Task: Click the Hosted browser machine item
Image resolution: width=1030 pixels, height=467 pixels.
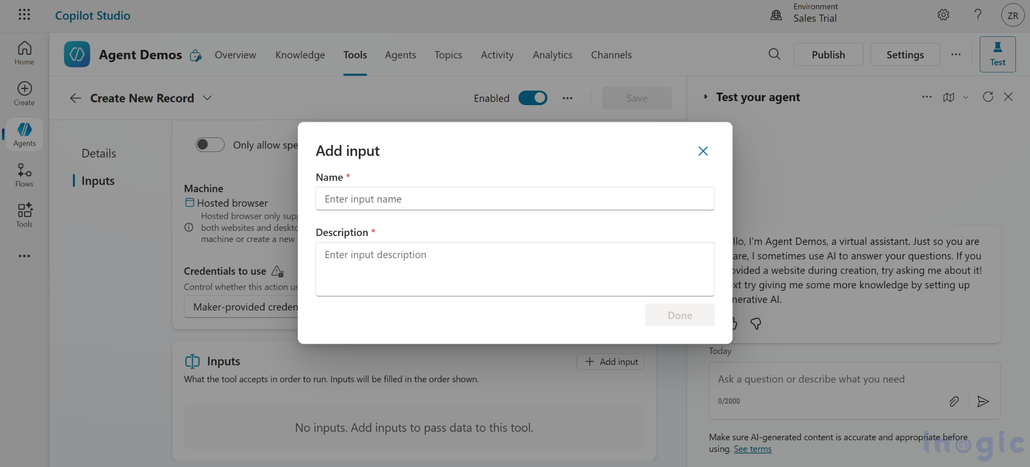Action: (x=226, y=203)
